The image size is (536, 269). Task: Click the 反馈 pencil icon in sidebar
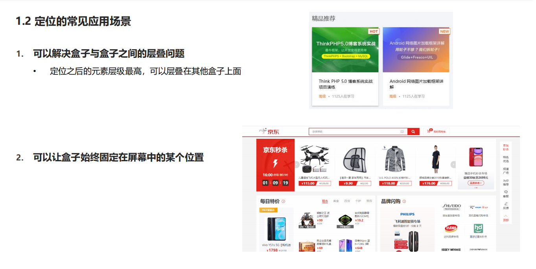point(506,204)
